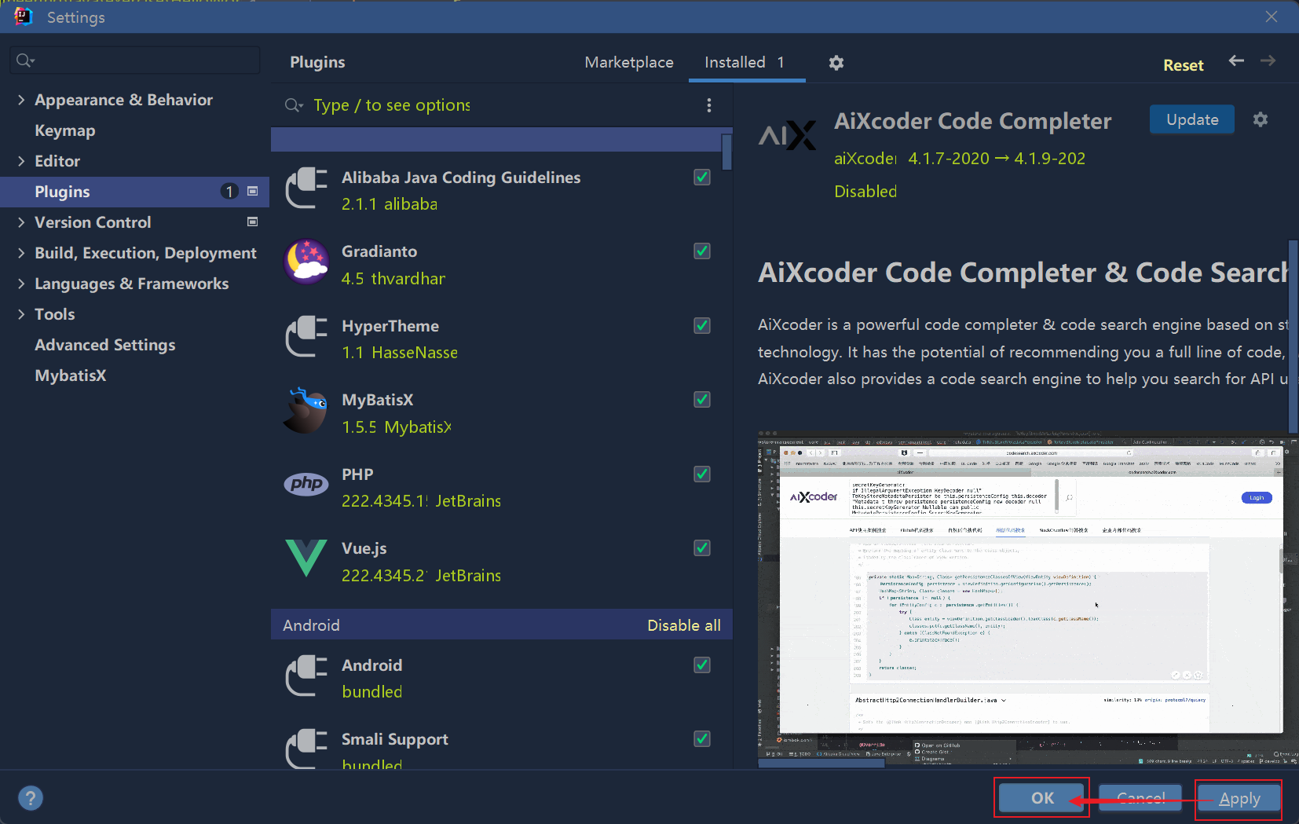Toggle the Smali Support plugin checkbox
This screenshot has height=824, width=1299.
[x=702, y=738]
